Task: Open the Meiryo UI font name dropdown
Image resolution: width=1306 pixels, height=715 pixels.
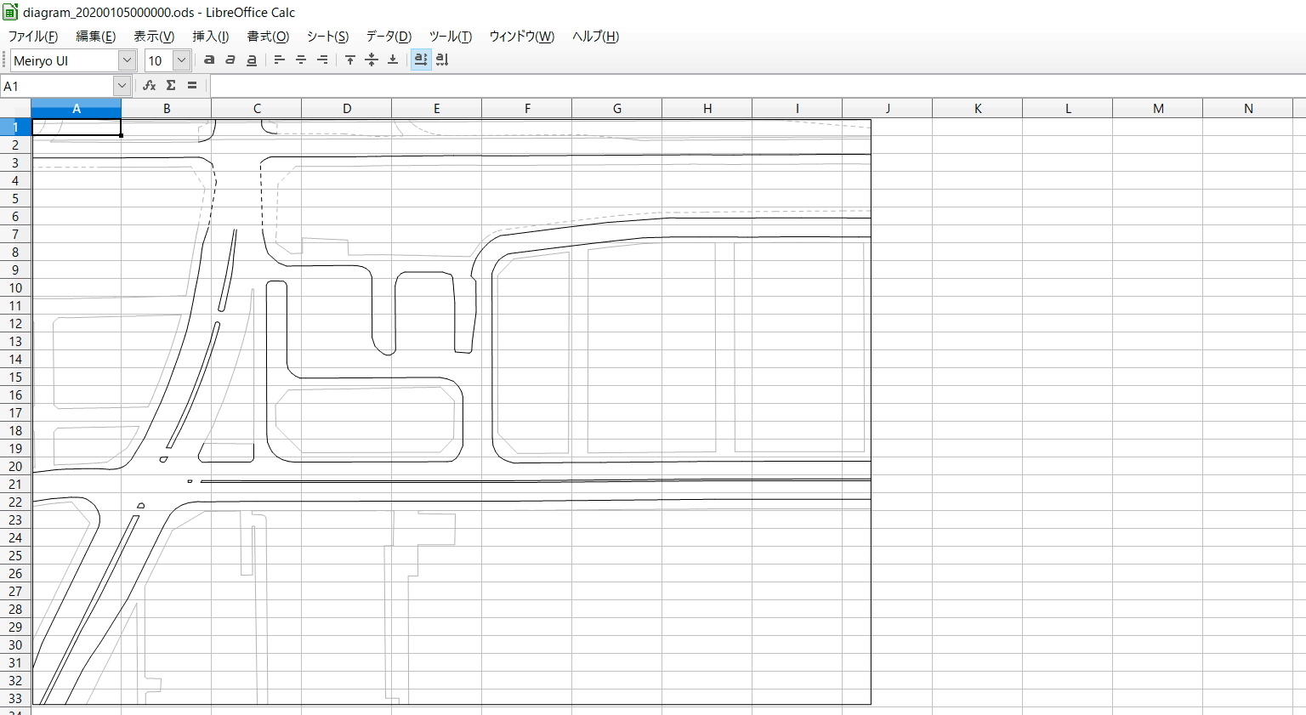Action: coord(127,60)
